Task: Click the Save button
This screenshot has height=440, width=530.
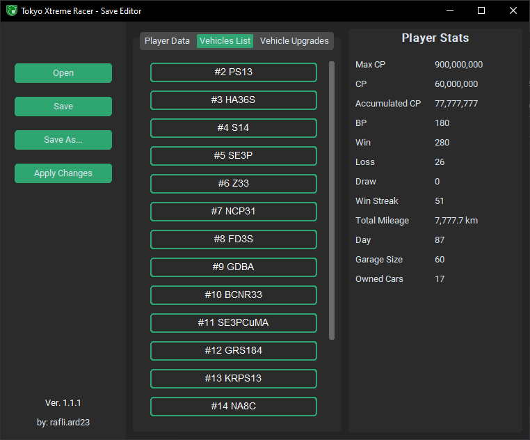Action: point(63,107)
